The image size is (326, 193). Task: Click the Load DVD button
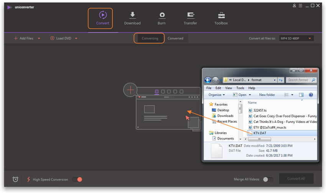pyautogui.click(x=61, y=38)
